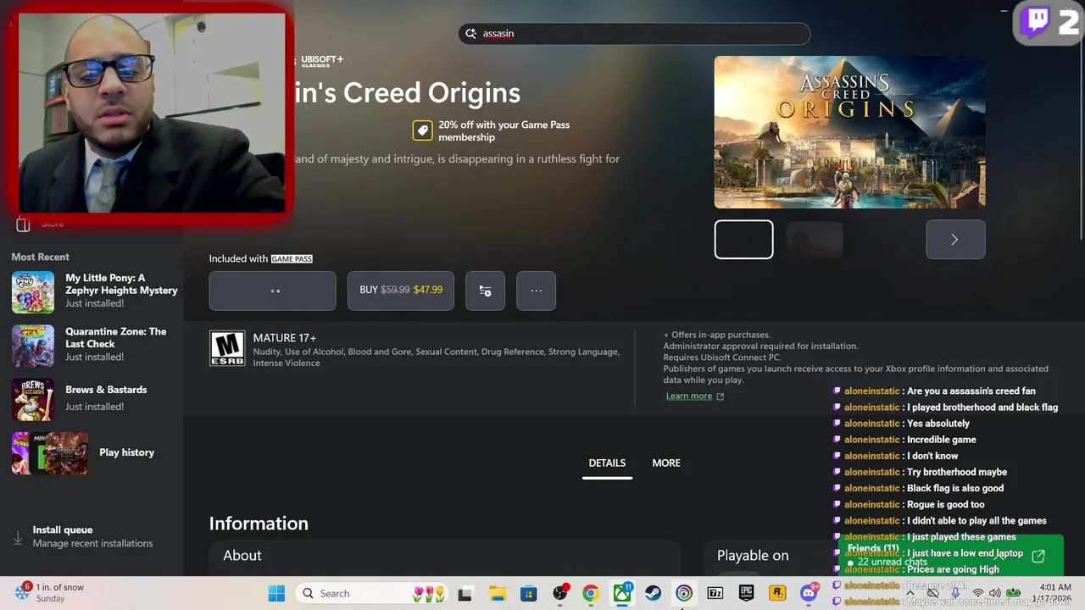Viewport: 1085px width, 610px height.
Task: Open Discord from the taskbar
Action: [x=810, y=593]
